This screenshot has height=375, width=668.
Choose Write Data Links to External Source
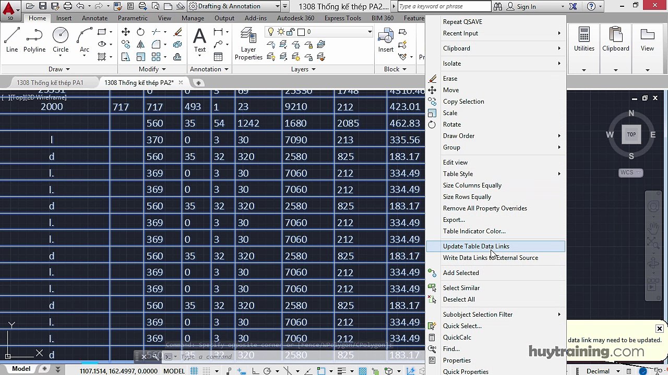pos(496,258)
